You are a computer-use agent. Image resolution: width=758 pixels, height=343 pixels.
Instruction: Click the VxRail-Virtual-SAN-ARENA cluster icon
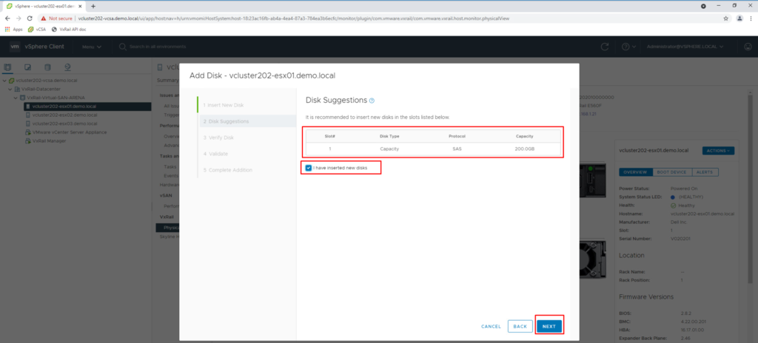pos(22,98)
